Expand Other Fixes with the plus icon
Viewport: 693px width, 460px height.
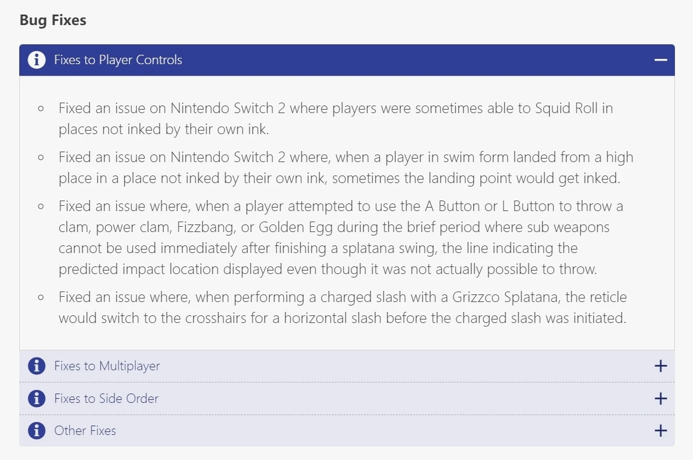[660, 431]
